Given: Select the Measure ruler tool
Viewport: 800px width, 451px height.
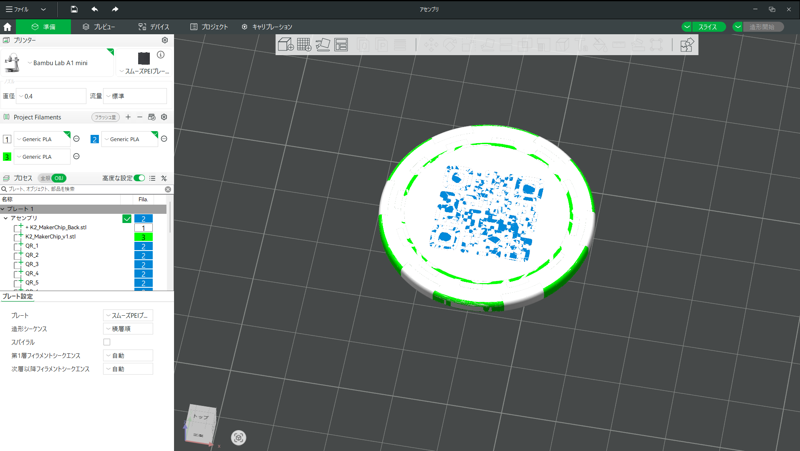Looking at the screenshot, I should tap(619, 45).
